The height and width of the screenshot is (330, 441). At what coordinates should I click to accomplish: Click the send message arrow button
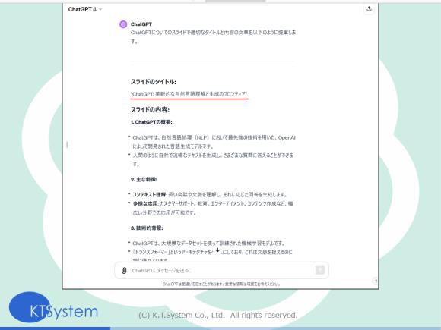[x=320, y=270]
